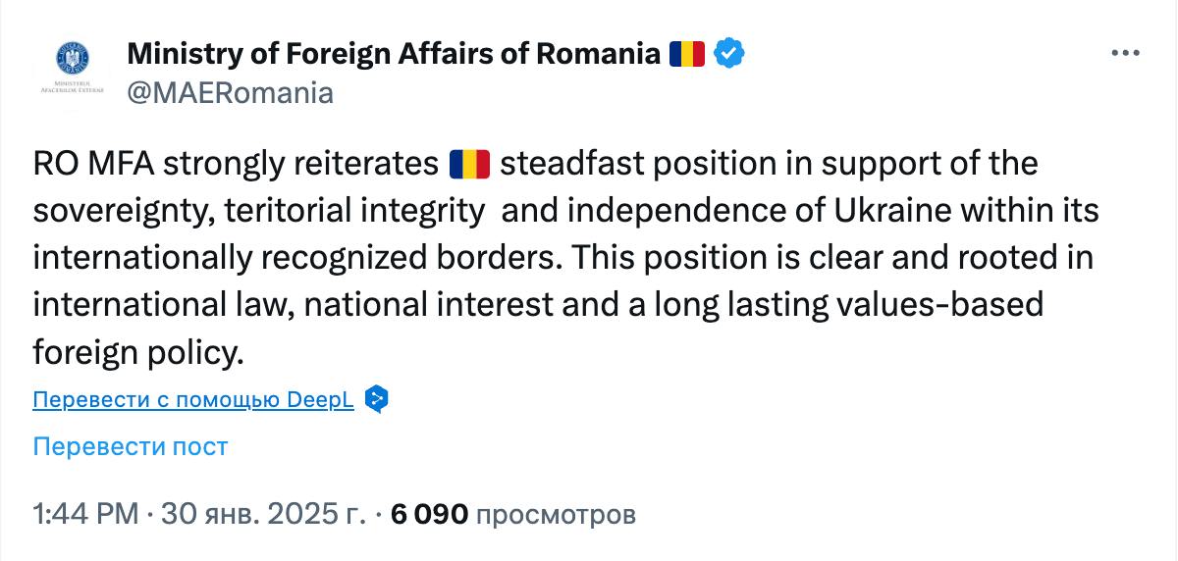The width and height of the screenshot is (1178, 561).
Task: Open the @MAERomania handle
Action: click(x=230, y=93)
